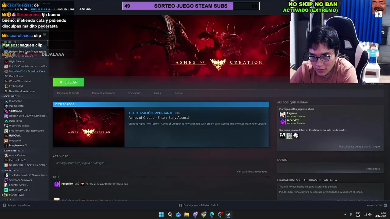Select New World: Aeternum game icon
The width and height of the screenshot is (390, 219).
tap(6, 91)
